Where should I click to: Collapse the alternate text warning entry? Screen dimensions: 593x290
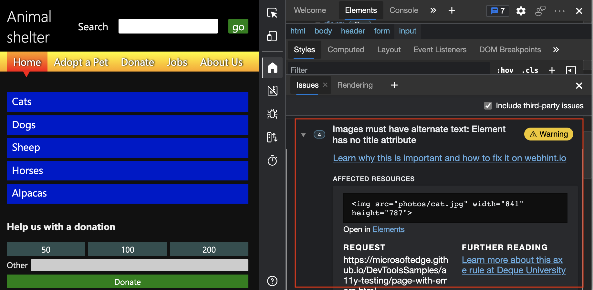[x=303, y=135]
